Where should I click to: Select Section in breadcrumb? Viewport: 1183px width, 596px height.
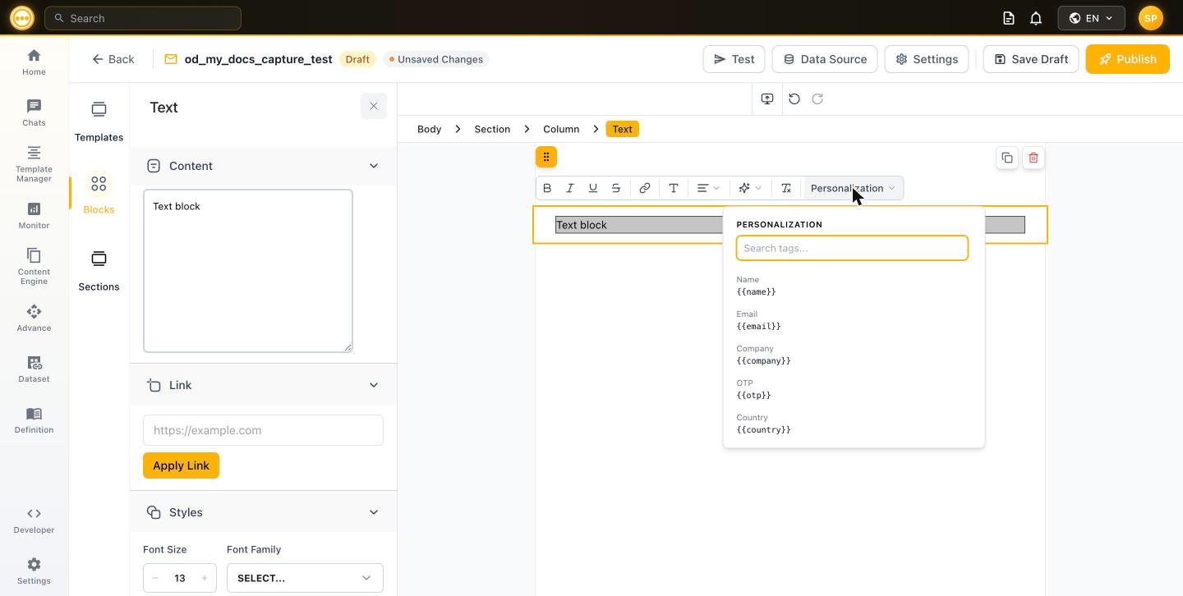[x=492, y=129]
